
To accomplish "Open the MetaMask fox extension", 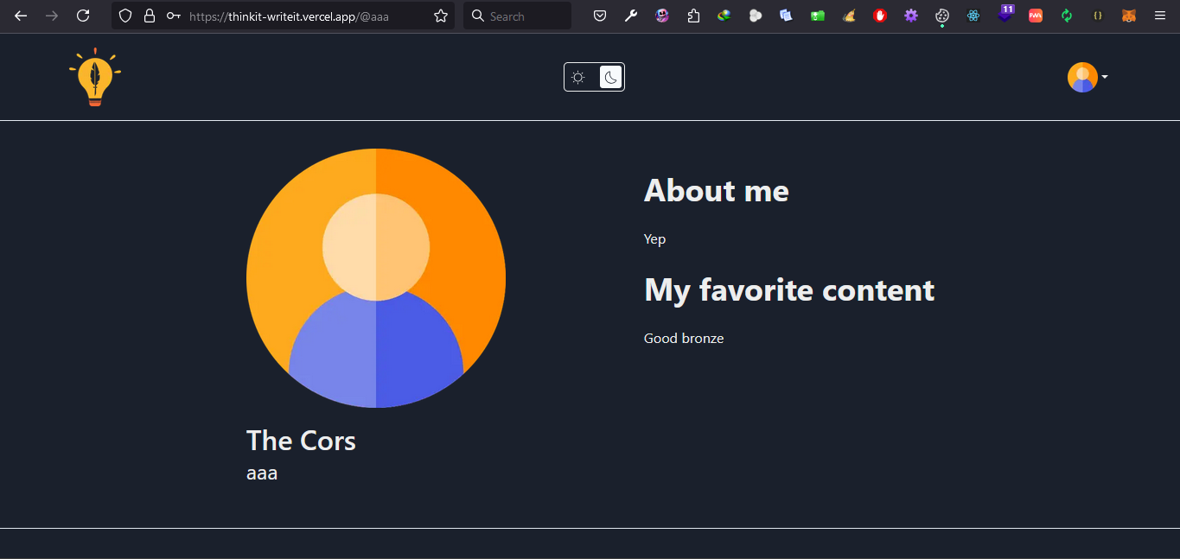I will 1128,16.
